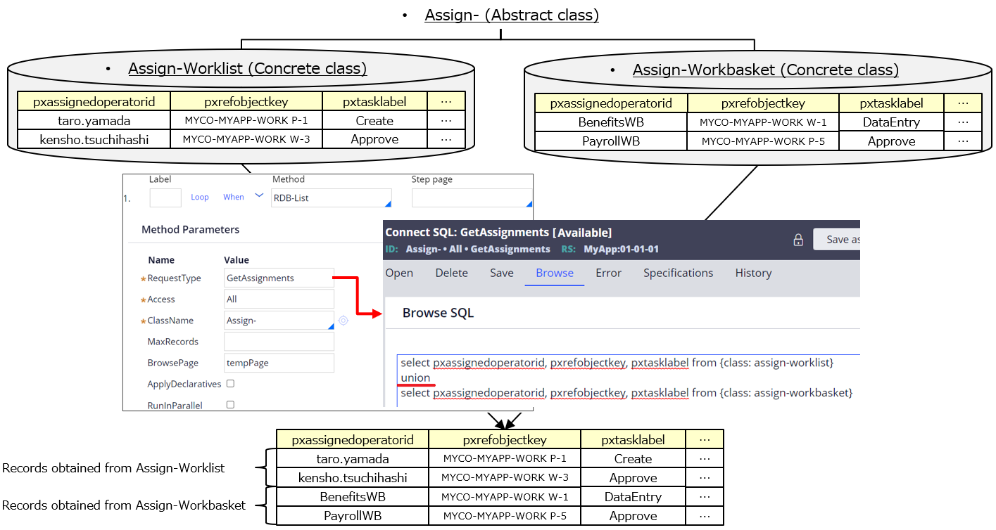Viewport: 996px width, 530px height.
Task: Click MYCO-MYAPP-WORK P-1 in Assign-Worklist table
Action: (x=246, y=121)
